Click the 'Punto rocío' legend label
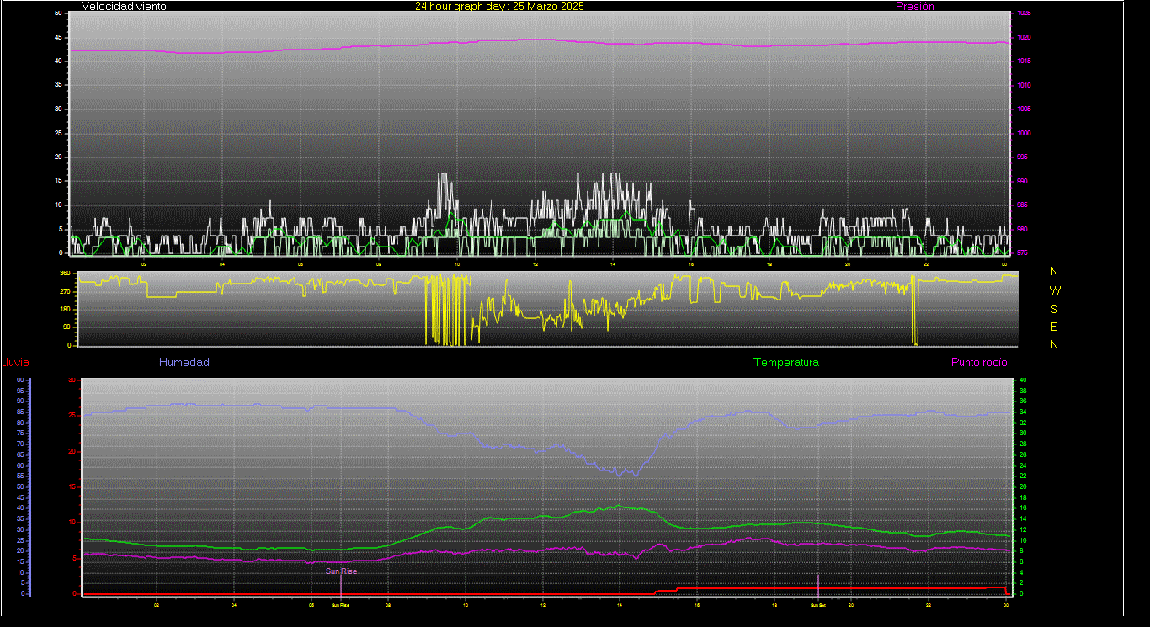Viewport: 1150px width, 627px height. [x=978, y=362]
